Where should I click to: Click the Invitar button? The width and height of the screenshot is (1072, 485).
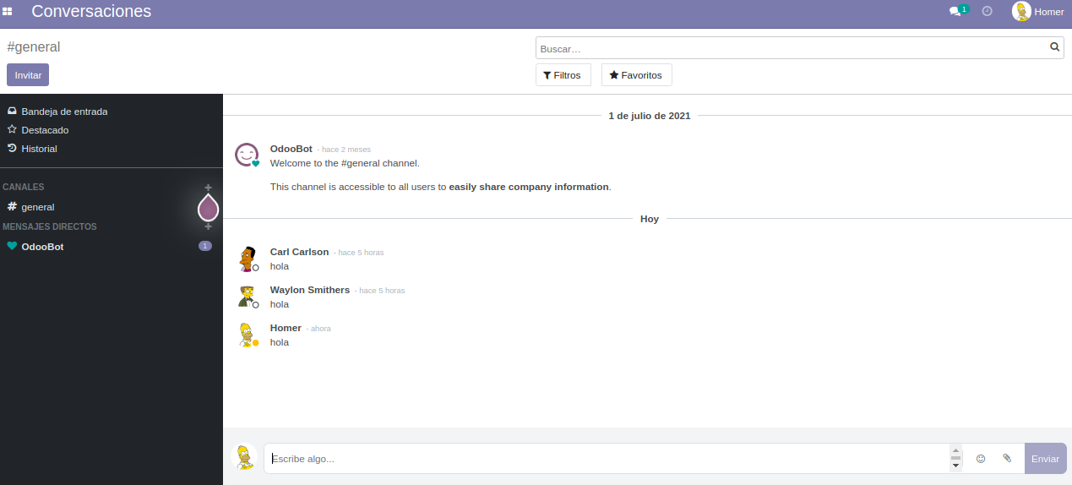pos(28,75)
